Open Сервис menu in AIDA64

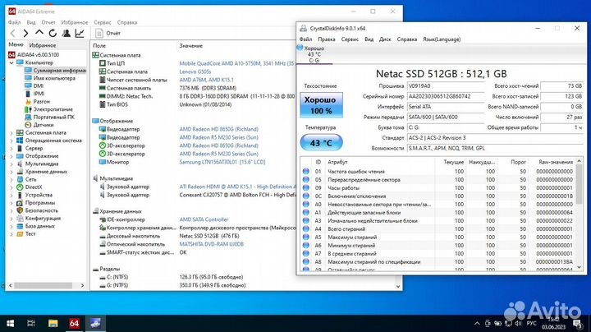point(103,22)
